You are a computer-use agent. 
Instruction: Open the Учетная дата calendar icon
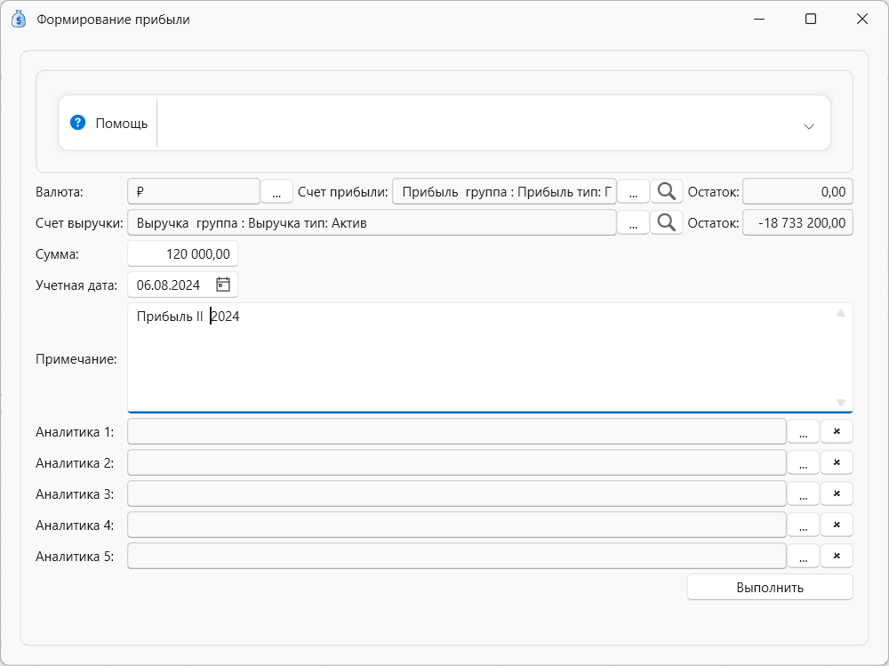(223, 285)
